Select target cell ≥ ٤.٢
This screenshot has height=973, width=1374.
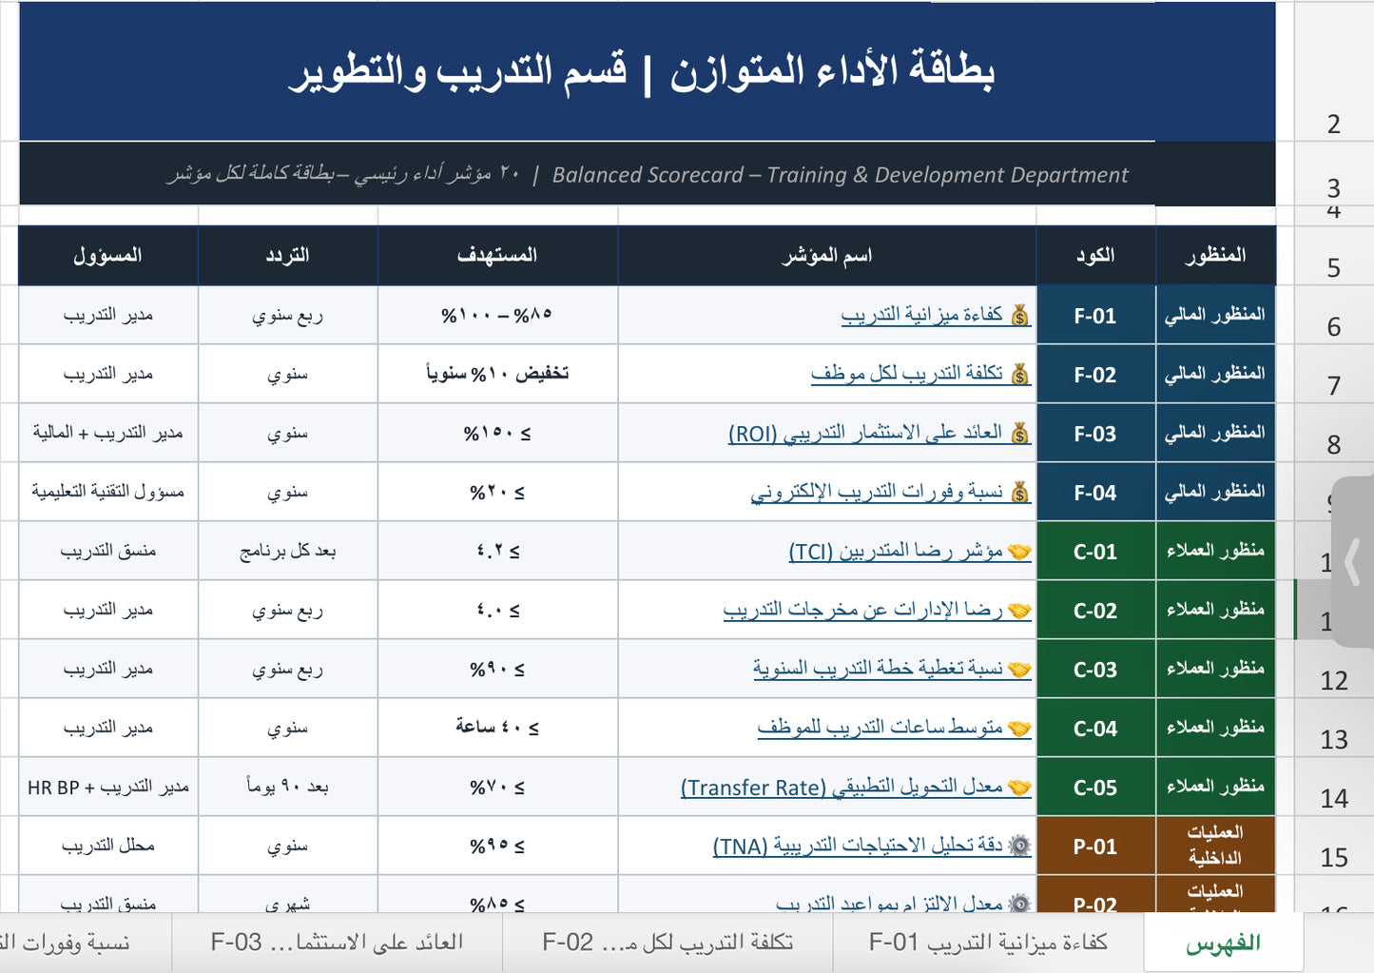point(497,551)
